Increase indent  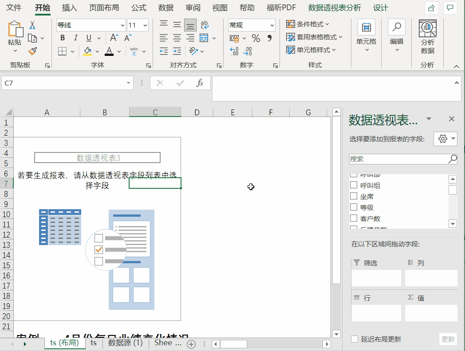tap(177, 51)
